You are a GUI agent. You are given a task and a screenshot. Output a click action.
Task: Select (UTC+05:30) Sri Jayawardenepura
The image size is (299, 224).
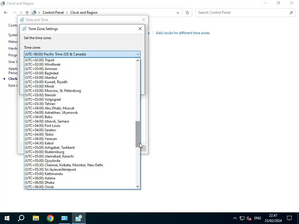(x=80, y=169)
